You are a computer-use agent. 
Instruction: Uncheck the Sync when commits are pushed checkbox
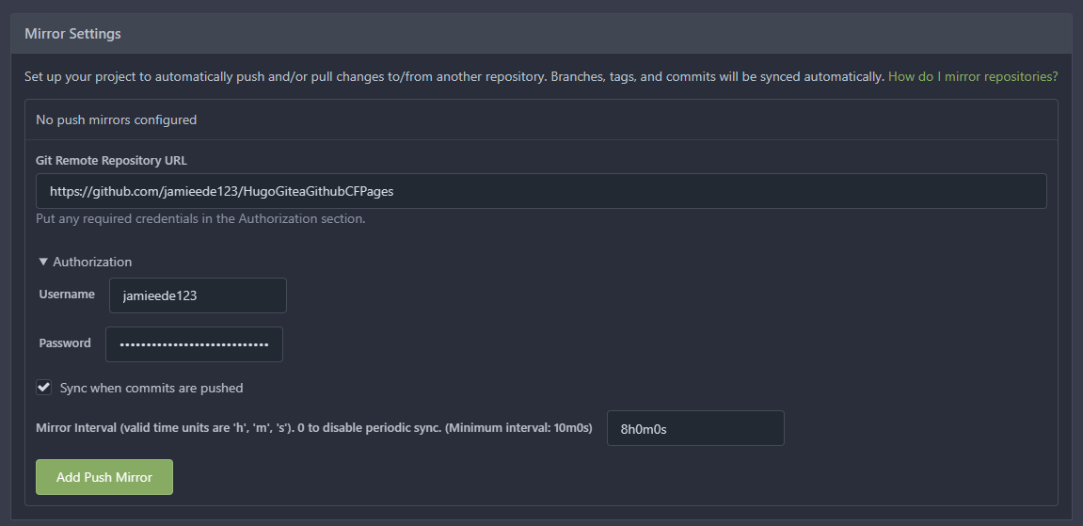pyautogui.click(x=44, y=388)
